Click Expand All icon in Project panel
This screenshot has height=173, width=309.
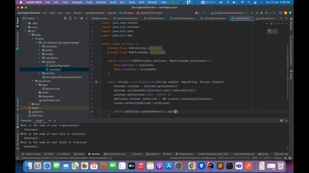click(70, 18)
